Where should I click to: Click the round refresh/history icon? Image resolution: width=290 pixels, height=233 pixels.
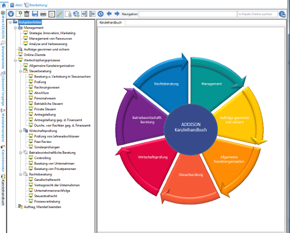100,14
